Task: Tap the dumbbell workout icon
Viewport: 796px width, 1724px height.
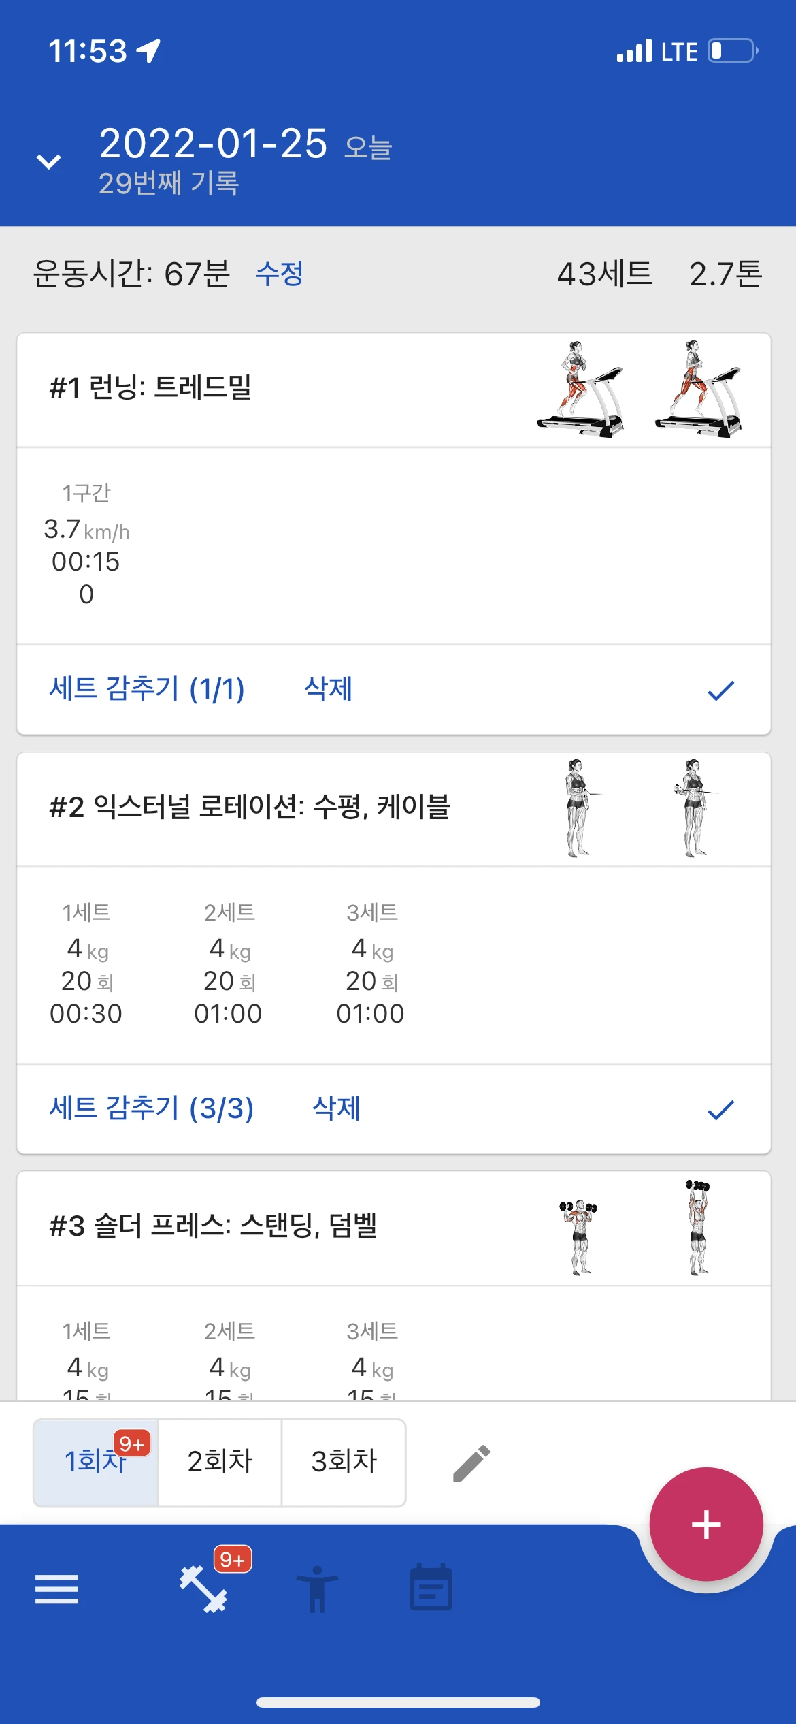Action: coord(203,1589)
